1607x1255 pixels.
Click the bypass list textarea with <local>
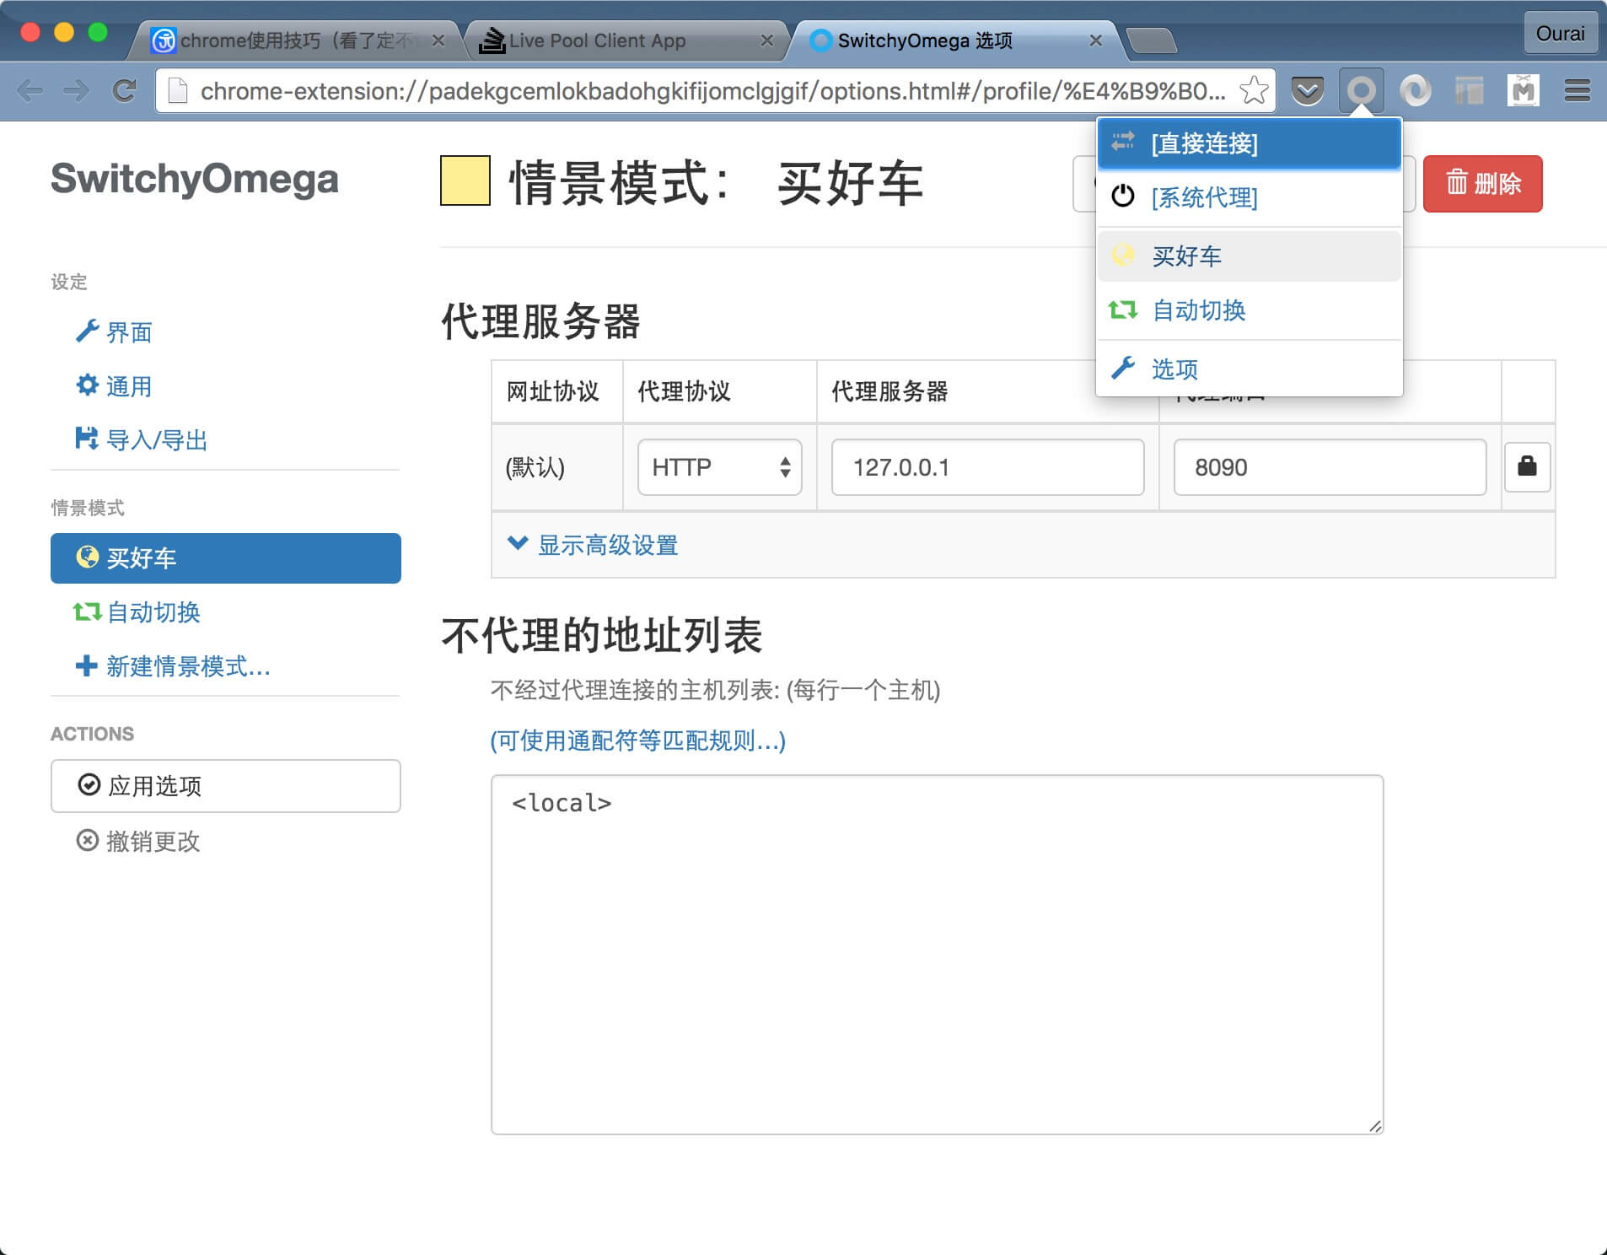click(937, 954)
